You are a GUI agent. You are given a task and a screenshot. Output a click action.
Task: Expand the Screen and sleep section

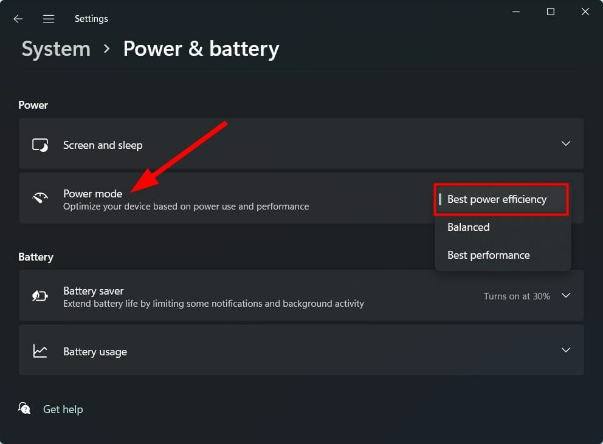[x=565, y=144]
